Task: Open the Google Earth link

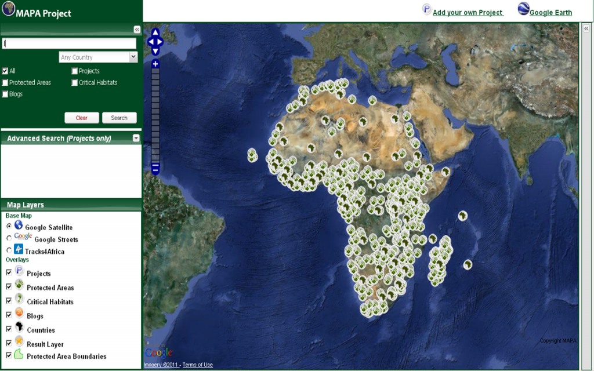Action: tap(551, 13)
